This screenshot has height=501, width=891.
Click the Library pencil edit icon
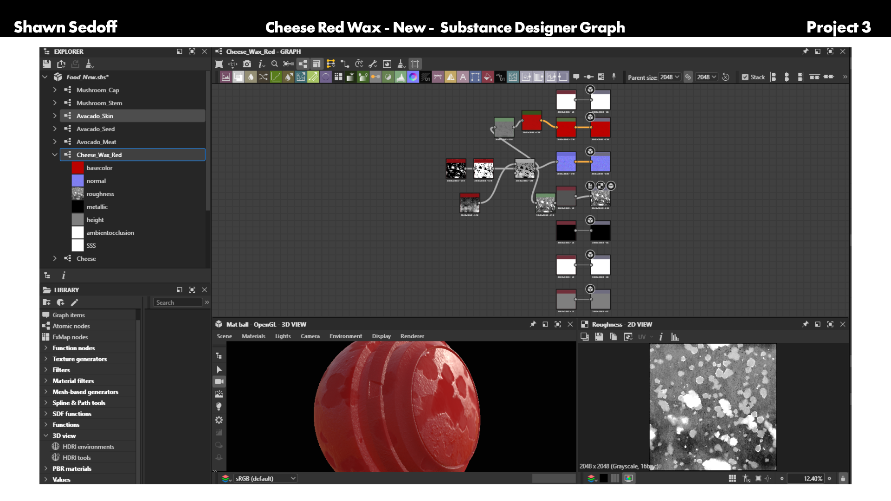click(74, 302)
